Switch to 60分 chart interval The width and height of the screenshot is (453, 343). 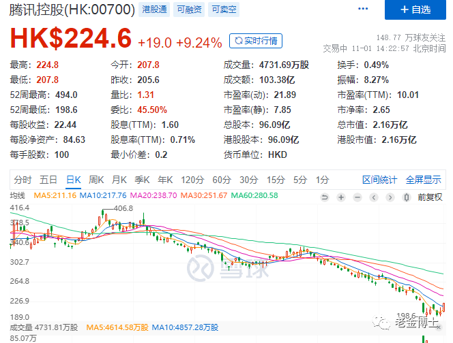pyautogui.click(x=222, y=180)
